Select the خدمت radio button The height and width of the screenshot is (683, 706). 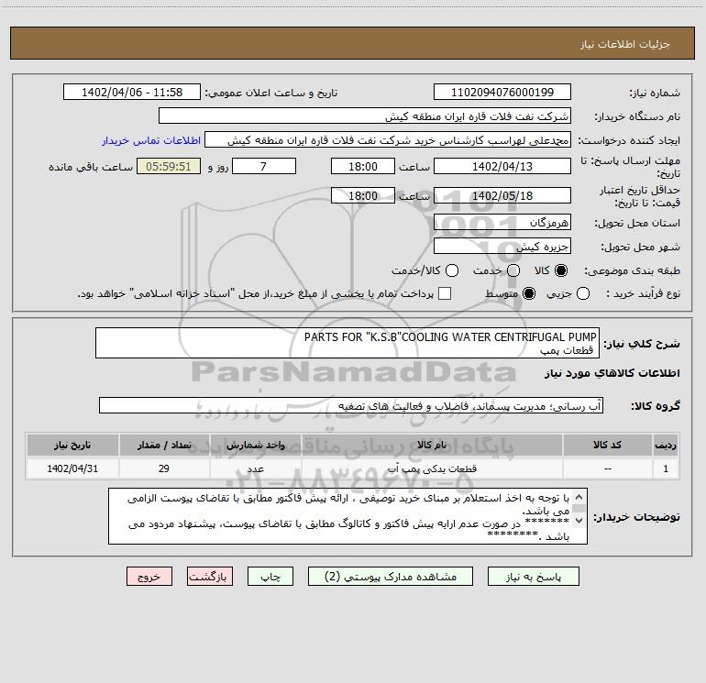pyautogui.click(x=513, y=270)
